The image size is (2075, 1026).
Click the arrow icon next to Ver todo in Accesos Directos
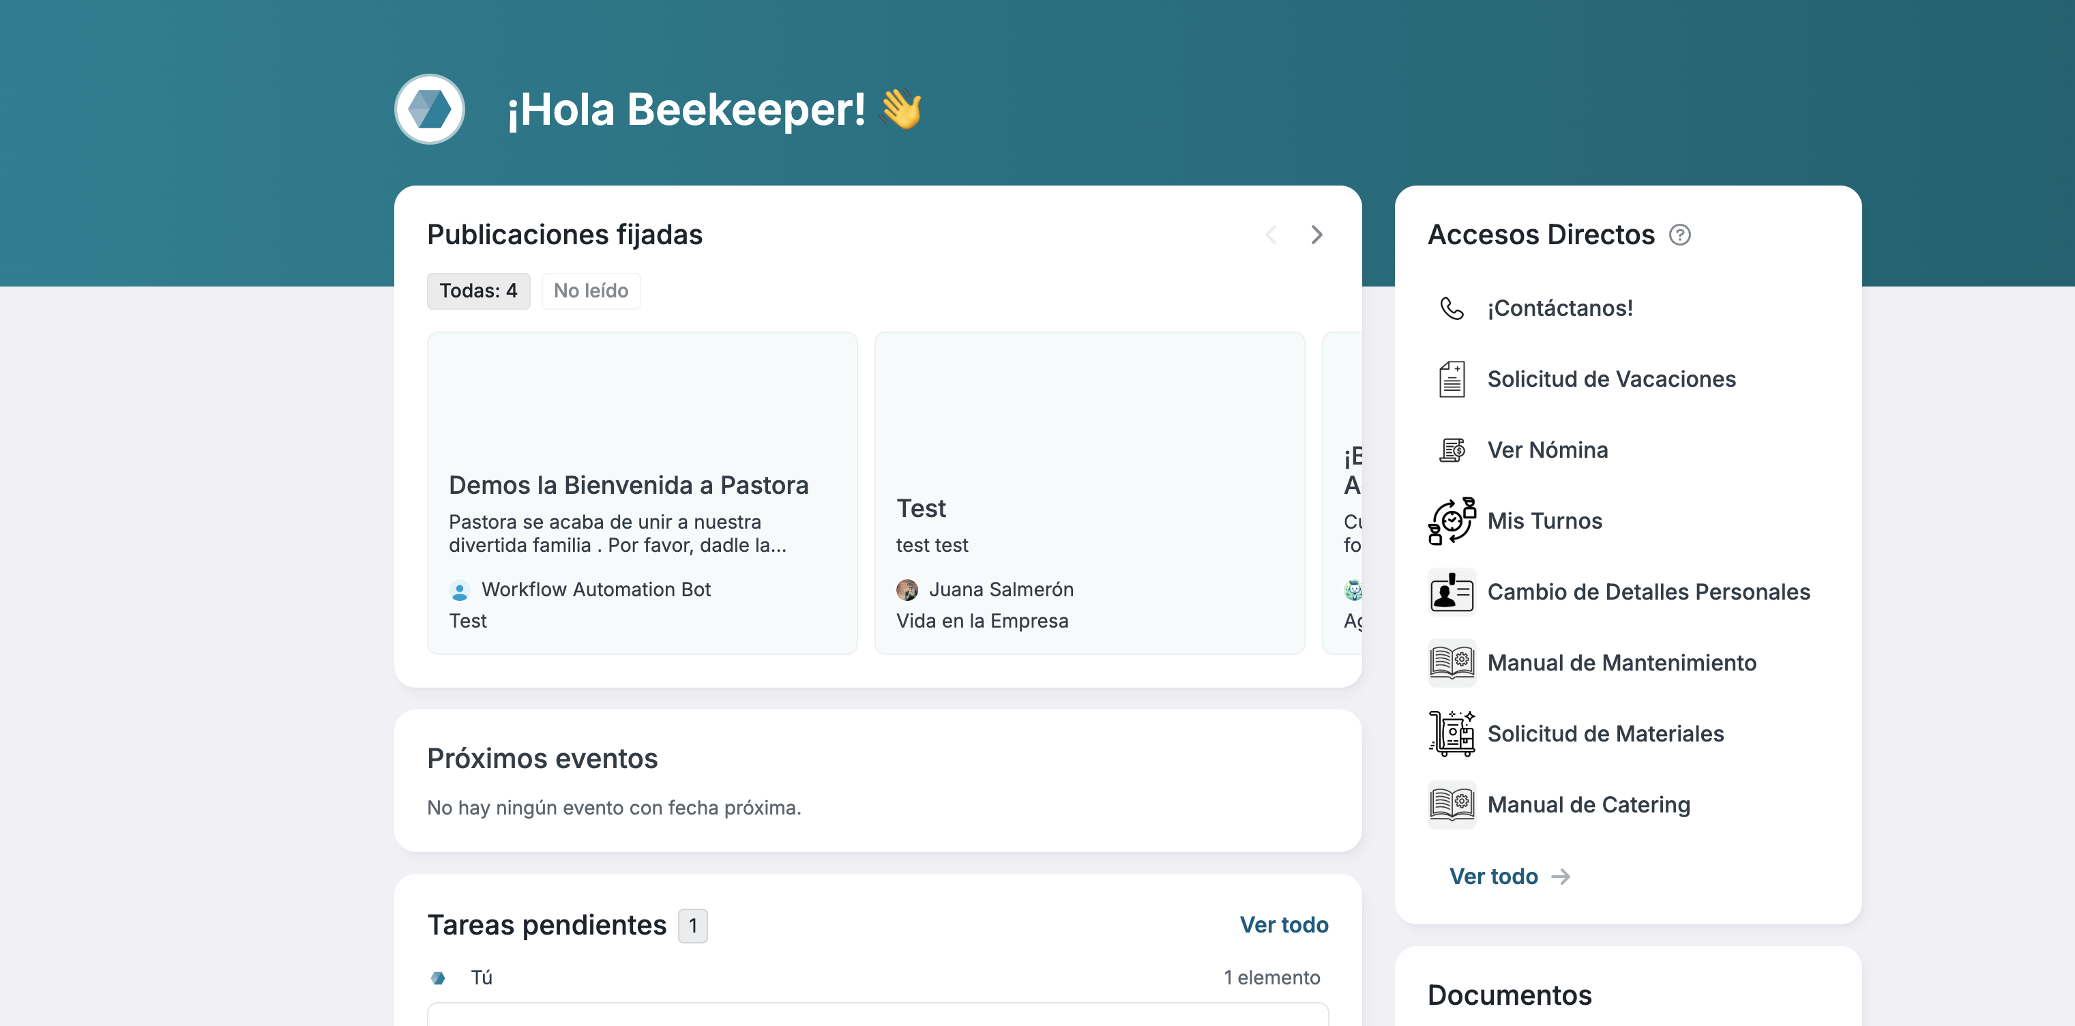point(1561,876)
